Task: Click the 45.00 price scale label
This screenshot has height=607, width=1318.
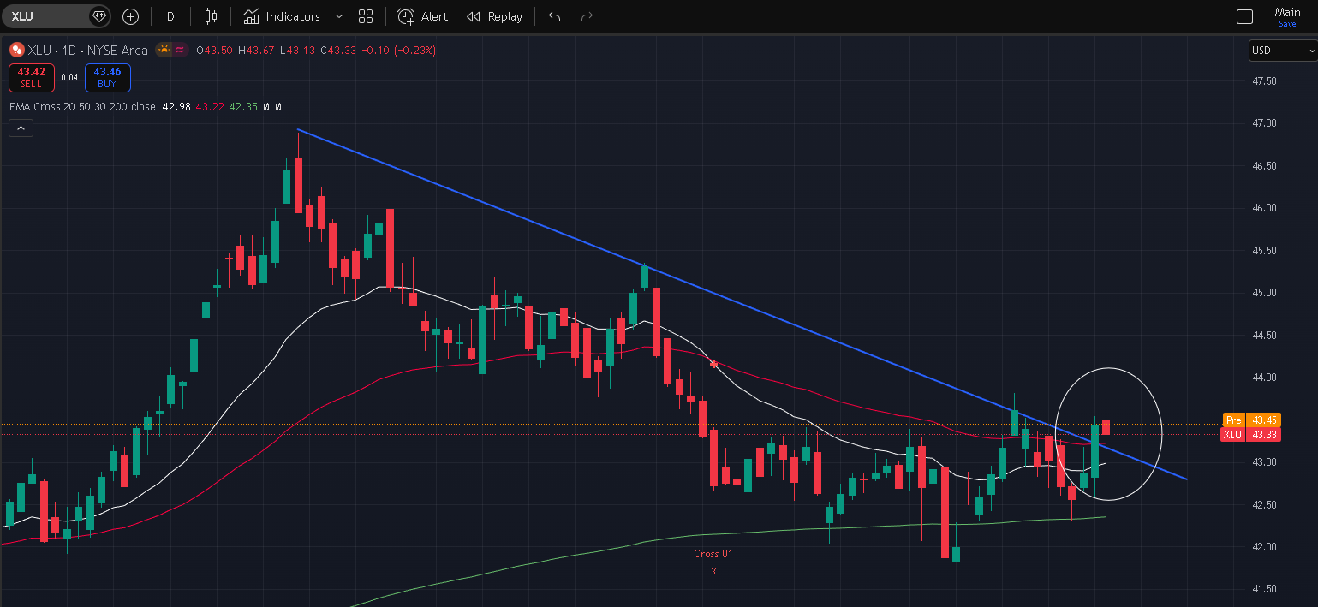Action: pos(1264,293)
